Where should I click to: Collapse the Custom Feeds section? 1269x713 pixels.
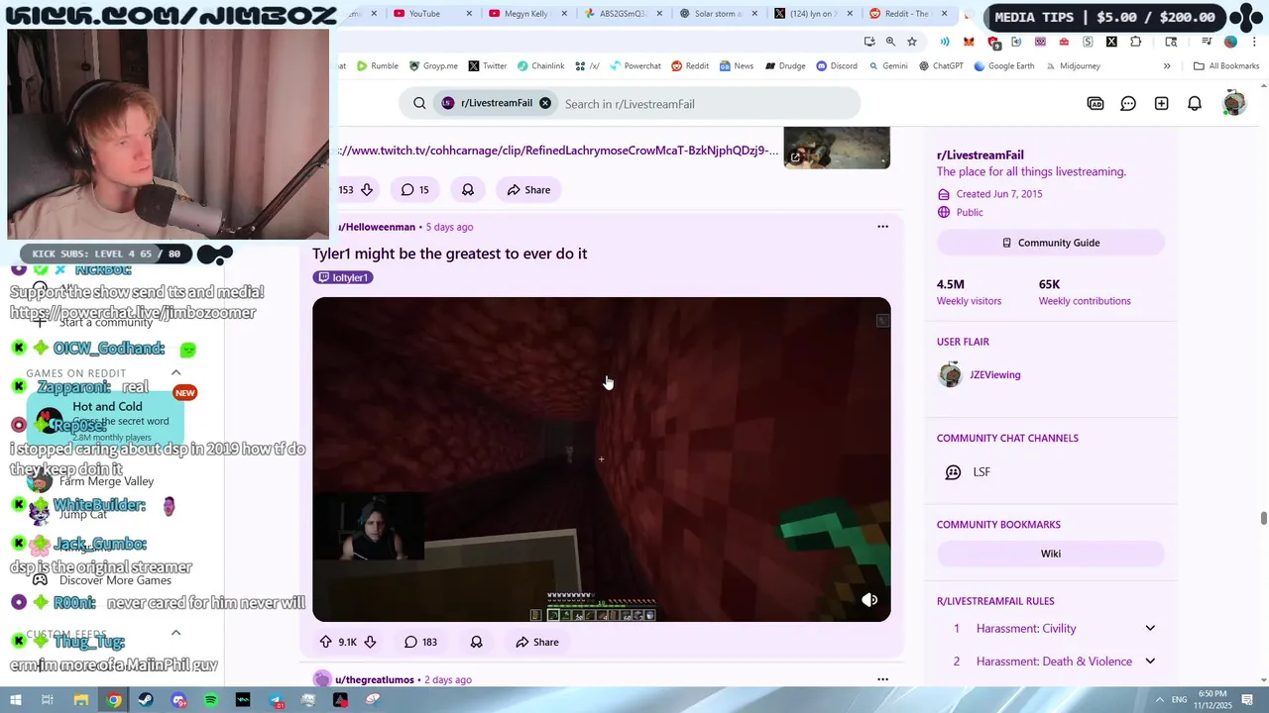pos(175,634)
